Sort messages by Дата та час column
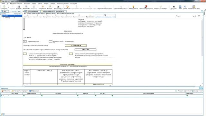The height and width of the screenshot is (116, 206). 15,93
